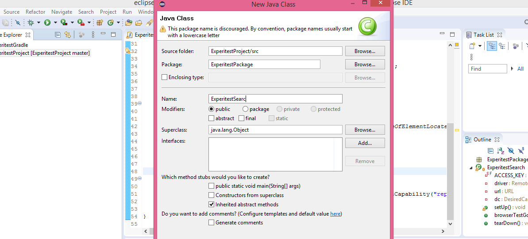Open the Package Explorer view menu dots
Screen dimensions: 528x239
[93, 34]
